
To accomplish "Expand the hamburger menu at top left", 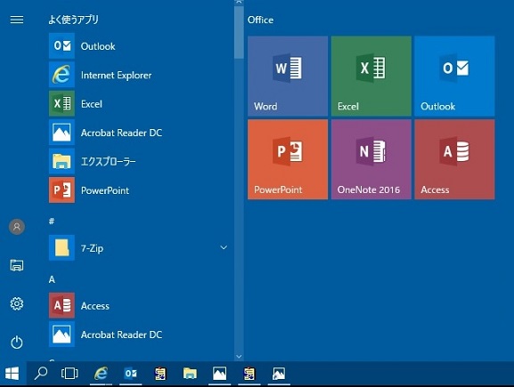I will click(17, 20).
